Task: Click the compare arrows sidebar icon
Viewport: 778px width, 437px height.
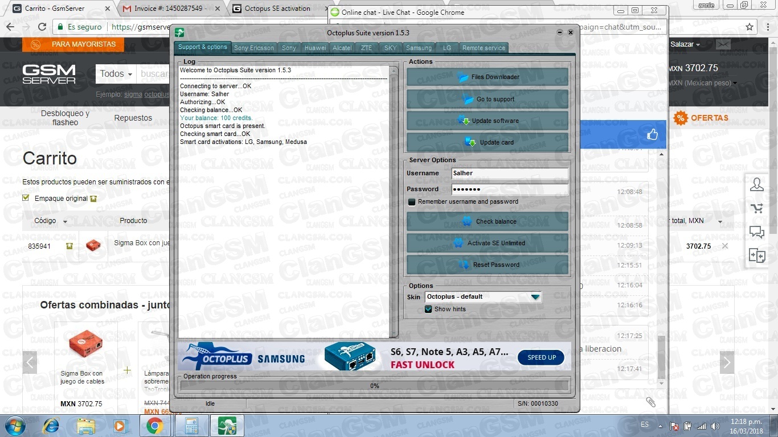Action: coord(757,256)
